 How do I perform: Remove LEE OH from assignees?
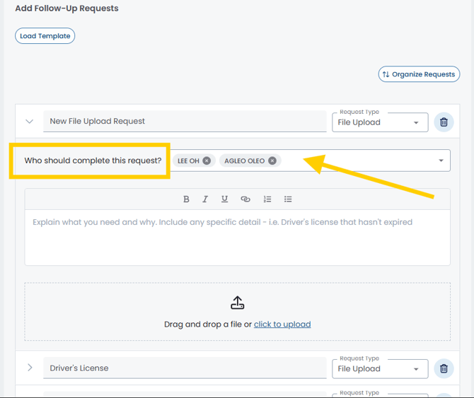[207, 161]
